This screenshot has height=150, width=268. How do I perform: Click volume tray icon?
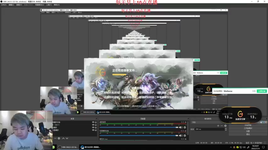(x=245, y=147)
